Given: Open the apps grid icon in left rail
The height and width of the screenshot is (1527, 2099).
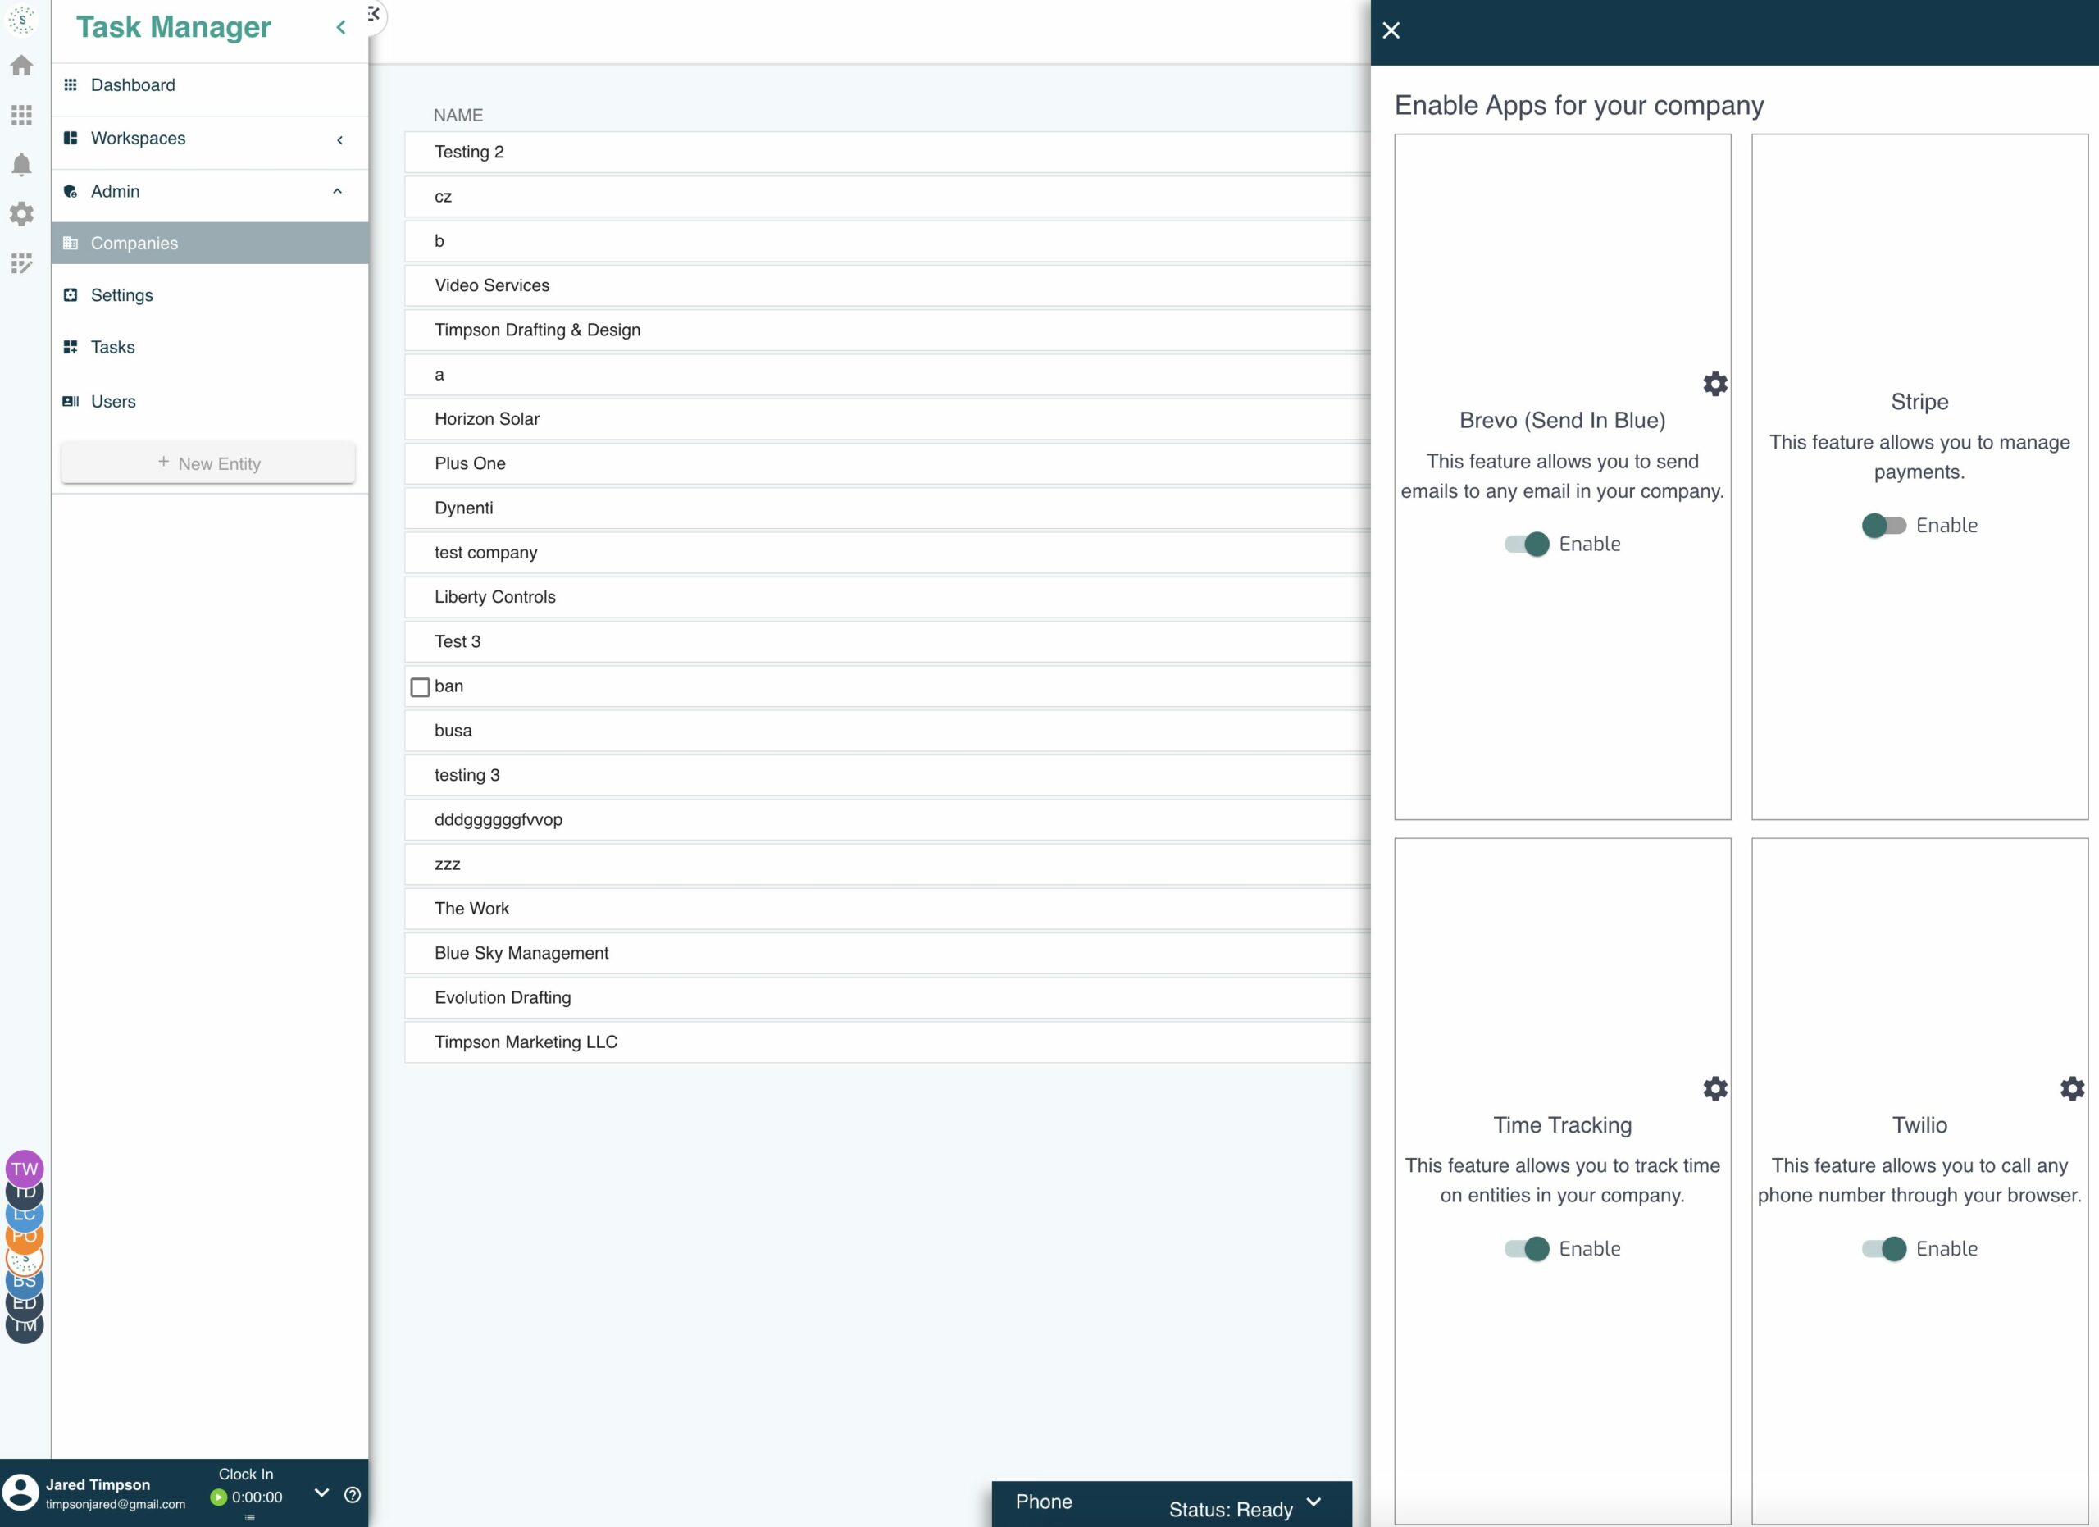Looking at the screenshot, I should click(21, 115).
